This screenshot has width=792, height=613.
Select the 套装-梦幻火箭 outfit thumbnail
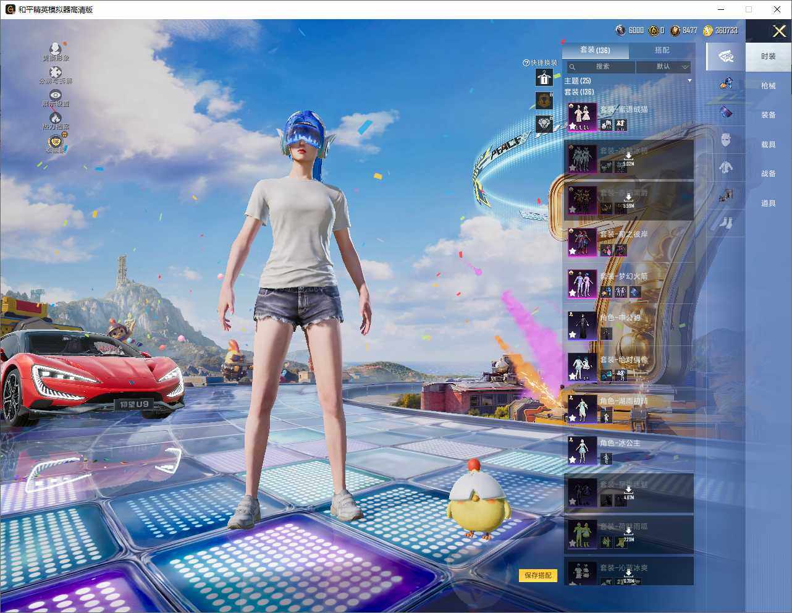point(582,284)
